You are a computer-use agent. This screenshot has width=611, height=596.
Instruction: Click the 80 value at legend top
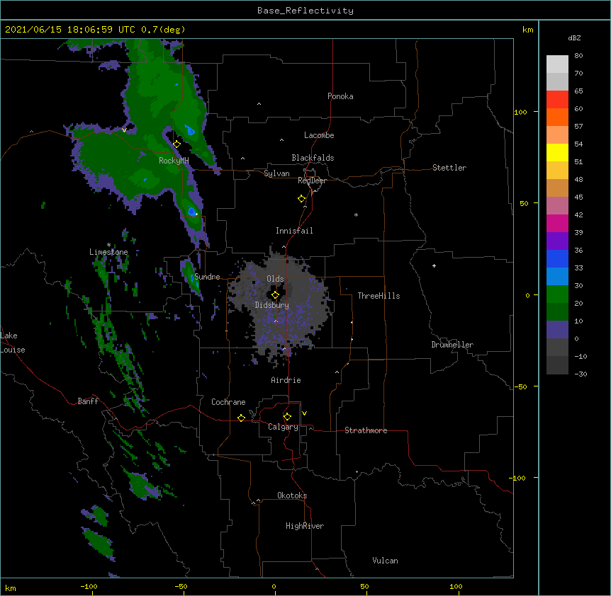[x=578, y=56]
